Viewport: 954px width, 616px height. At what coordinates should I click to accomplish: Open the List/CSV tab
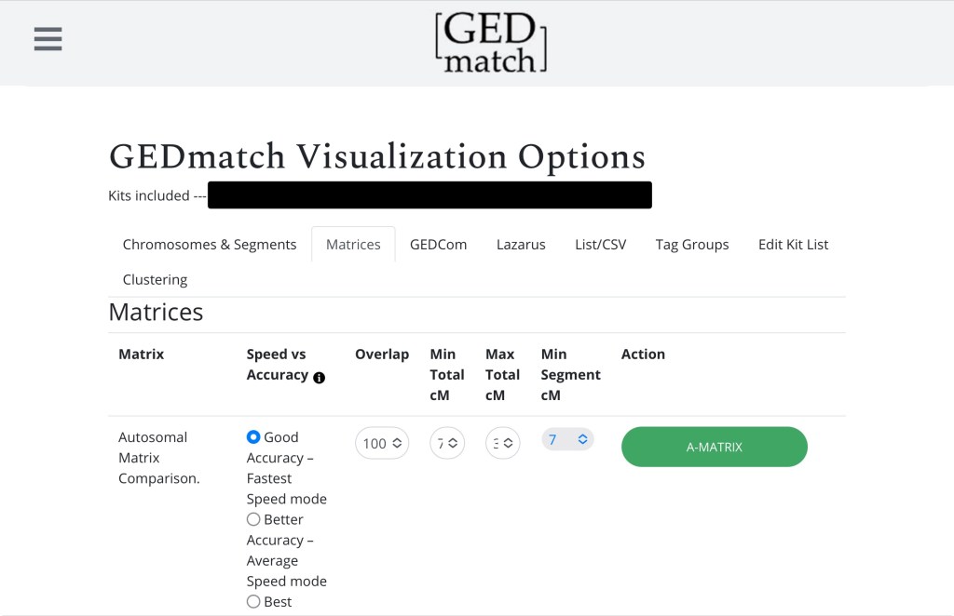click(x=600, y=245)
